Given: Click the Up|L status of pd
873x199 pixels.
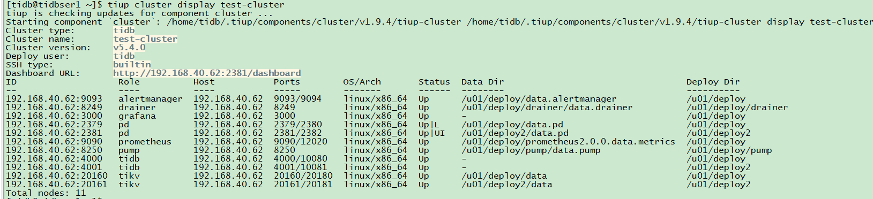Looking at the screenshot, I should [x=429, y=125].
